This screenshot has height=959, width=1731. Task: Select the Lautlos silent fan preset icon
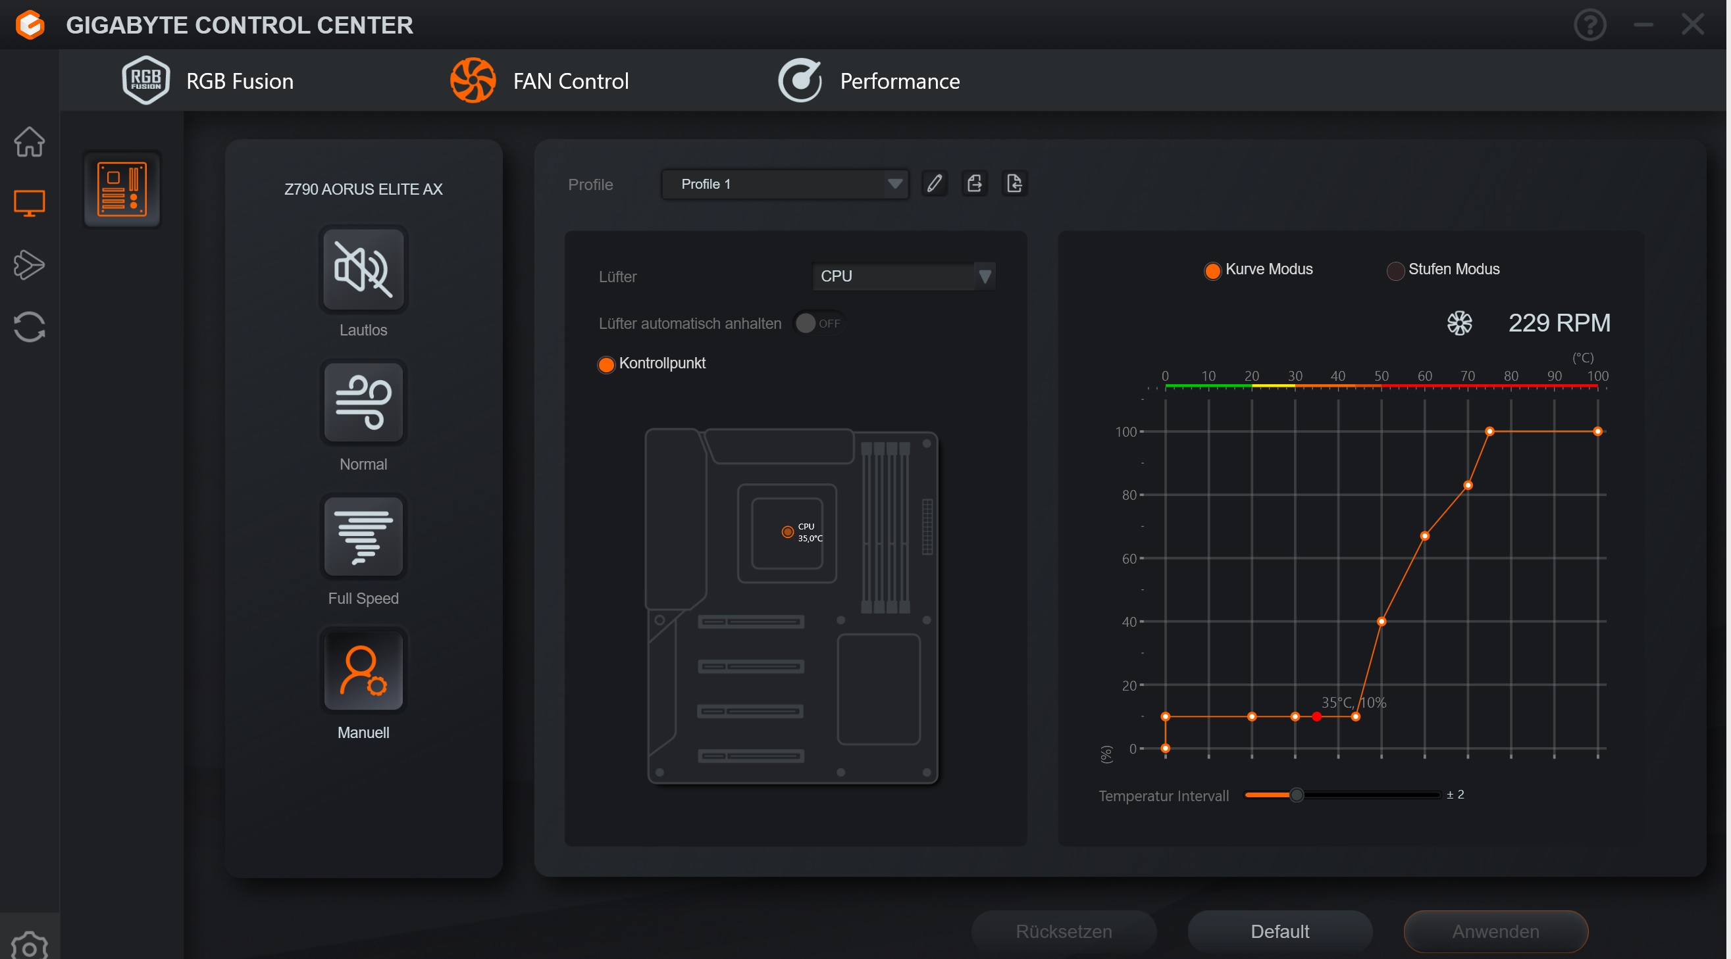tap(363, 269)
